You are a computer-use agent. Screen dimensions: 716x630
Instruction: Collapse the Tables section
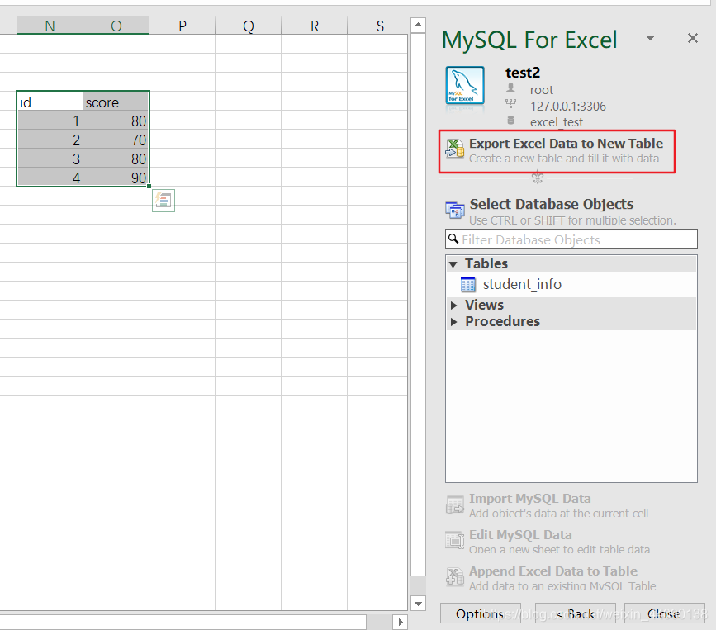pyautogui.click(x=453, y=264)
